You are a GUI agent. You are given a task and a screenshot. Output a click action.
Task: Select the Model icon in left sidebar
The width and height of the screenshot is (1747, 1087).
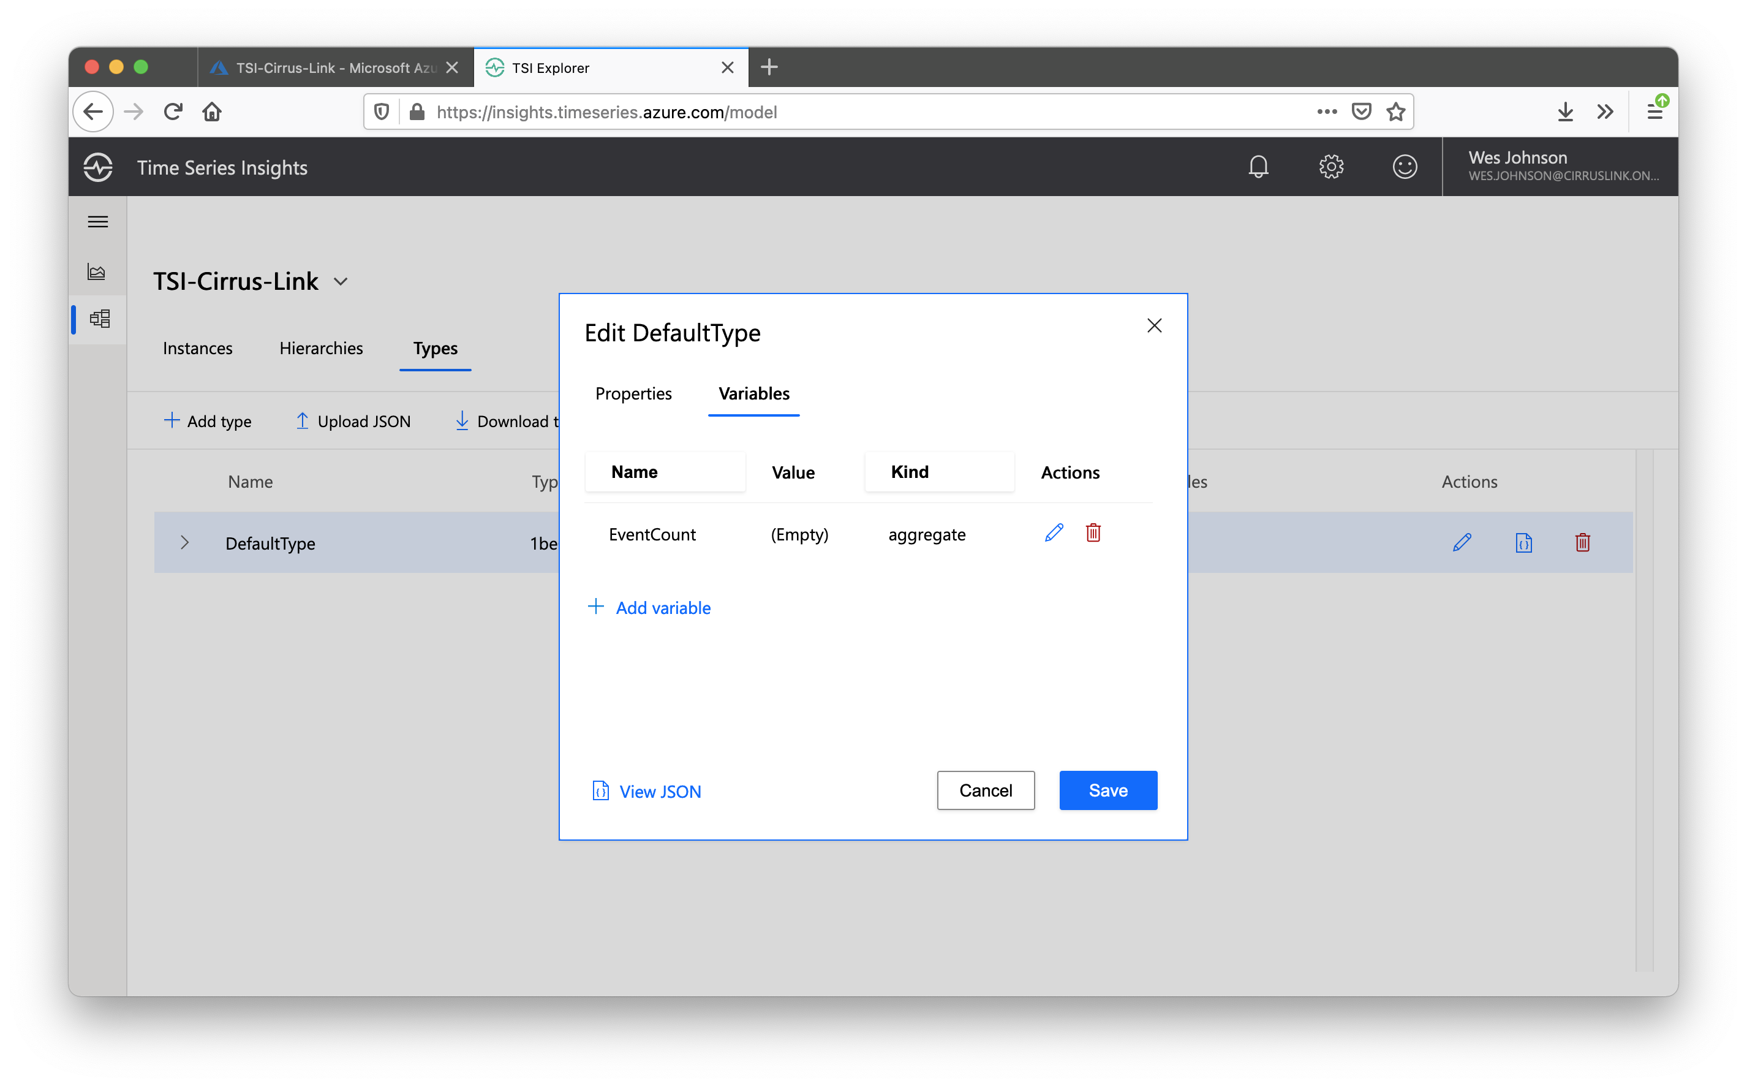coord(99,319)
